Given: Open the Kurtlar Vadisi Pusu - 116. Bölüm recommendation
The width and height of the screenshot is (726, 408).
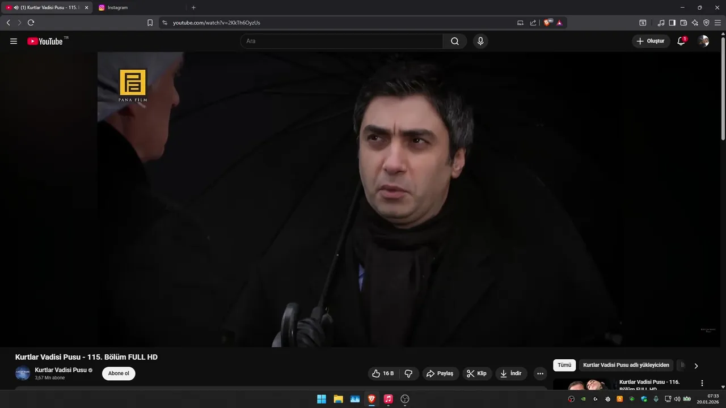Looking at the screenshot, I should (649, 385).
